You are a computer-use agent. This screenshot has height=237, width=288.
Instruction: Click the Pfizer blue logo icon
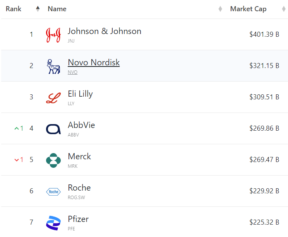point(53,223)
